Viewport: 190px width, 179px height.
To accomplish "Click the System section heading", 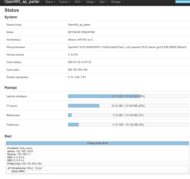I will pyautogui.click(x=11, y=17).
